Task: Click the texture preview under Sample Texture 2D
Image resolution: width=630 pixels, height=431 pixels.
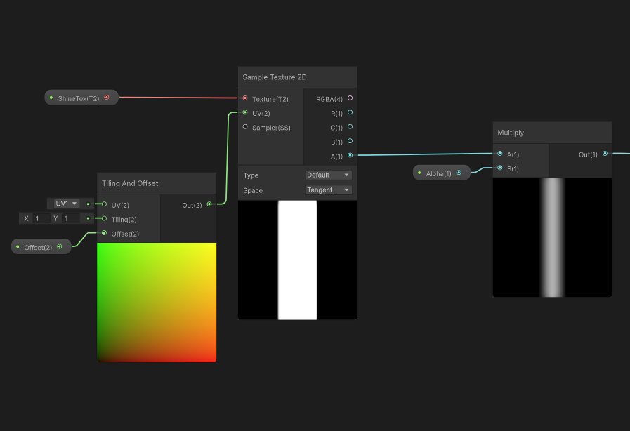Action: tap(297, 260)
